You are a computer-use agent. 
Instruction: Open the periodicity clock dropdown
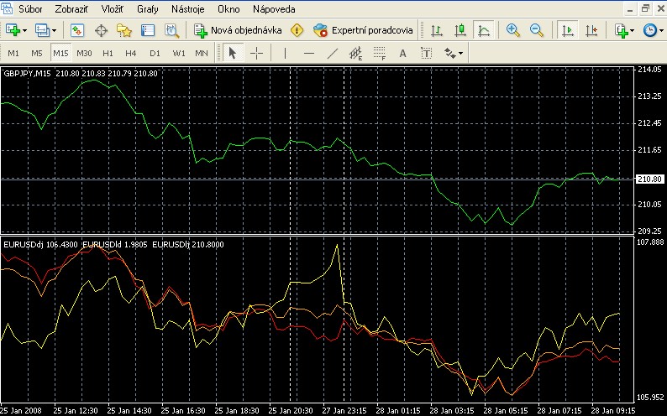651,30
